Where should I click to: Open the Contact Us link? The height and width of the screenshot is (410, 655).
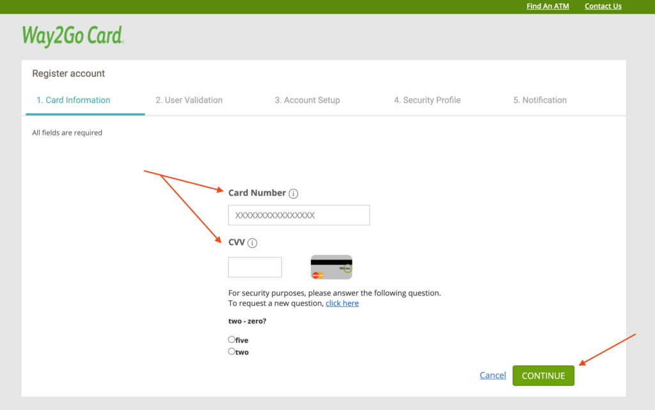603,6
